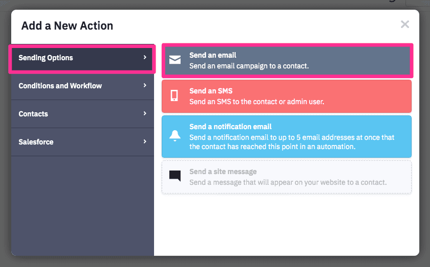This screenshot has width=430, height=267.
Task: Close the Add a New Action dialog
Action: coord(405,25)
